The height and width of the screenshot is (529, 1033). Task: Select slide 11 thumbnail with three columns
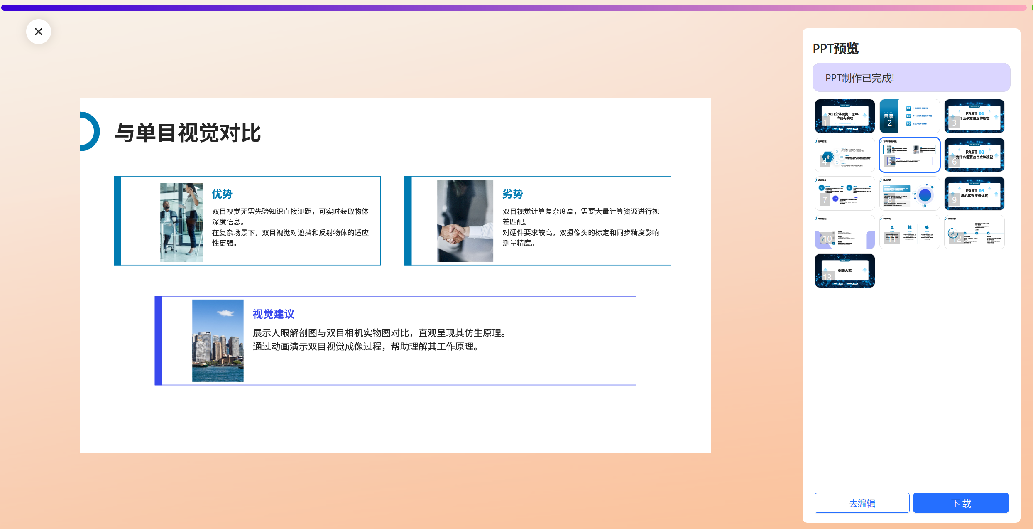(909, 232)
